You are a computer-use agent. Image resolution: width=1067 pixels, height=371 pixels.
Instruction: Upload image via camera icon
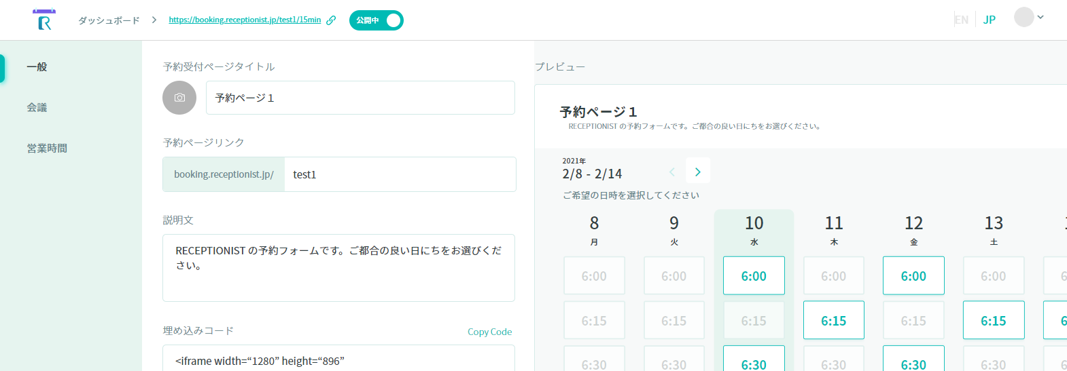tap(179, 98)
